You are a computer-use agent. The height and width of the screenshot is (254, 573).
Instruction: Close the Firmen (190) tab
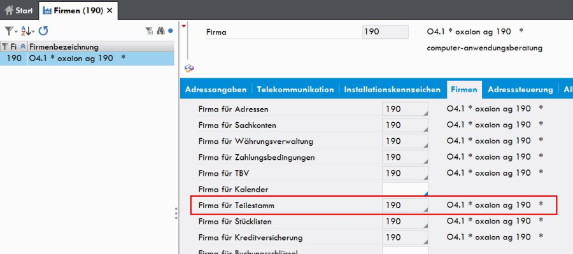(x=110, y=11)
